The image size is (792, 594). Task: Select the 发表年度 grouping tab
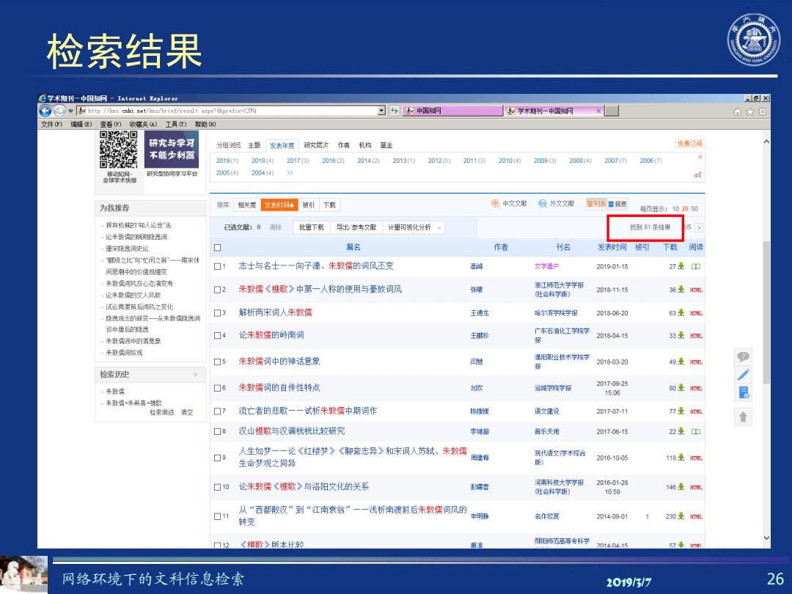(x=282, y=145)
